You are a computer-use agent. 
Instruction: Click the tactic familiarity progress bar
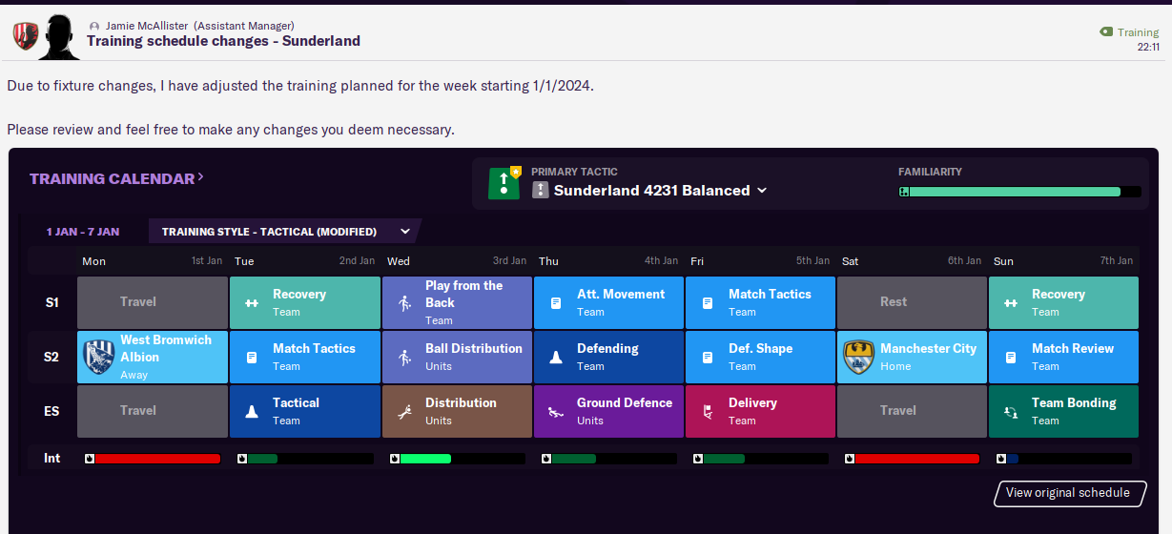click(1019, 192)
